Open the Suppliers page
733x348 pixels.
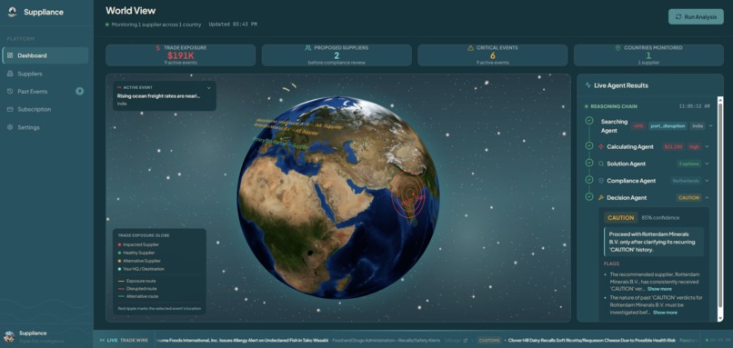click(45, 74)
